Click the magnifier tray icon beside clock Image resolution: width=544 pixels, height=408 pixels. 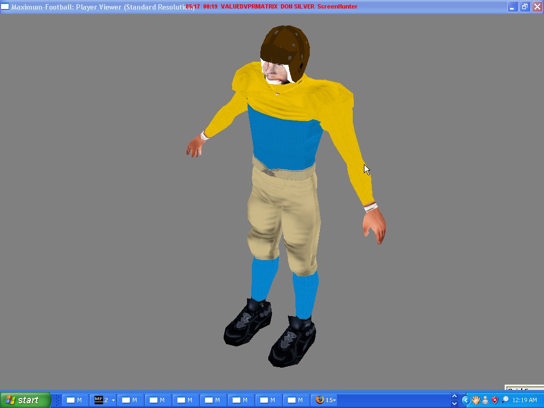505,400
